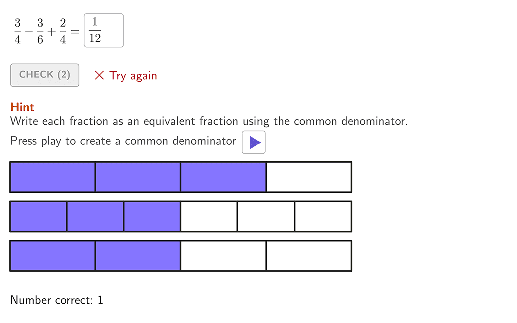The image size is (517, 323).
Task: Select third shaded cell of top fraction bar
Action: (223, 177)
